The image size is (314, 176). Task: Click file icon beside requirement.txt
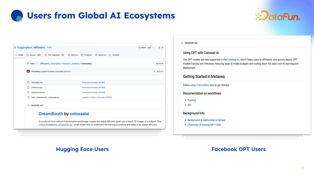coord(28,92)
